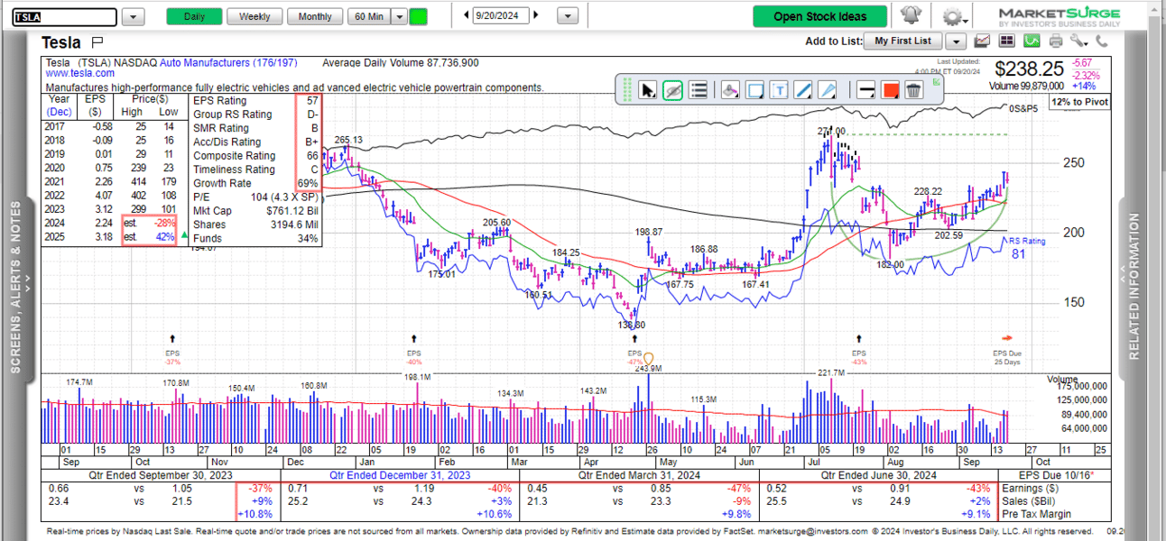Open the wrench tools menu
The width and height of the screenshot is (1166, 541).
[1078, 41]
